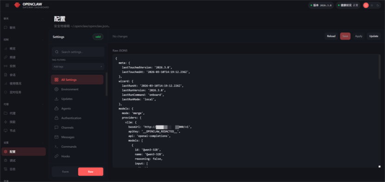Click the settings list scrollbar
Viewport: 385px width, 182px height.
107,84
